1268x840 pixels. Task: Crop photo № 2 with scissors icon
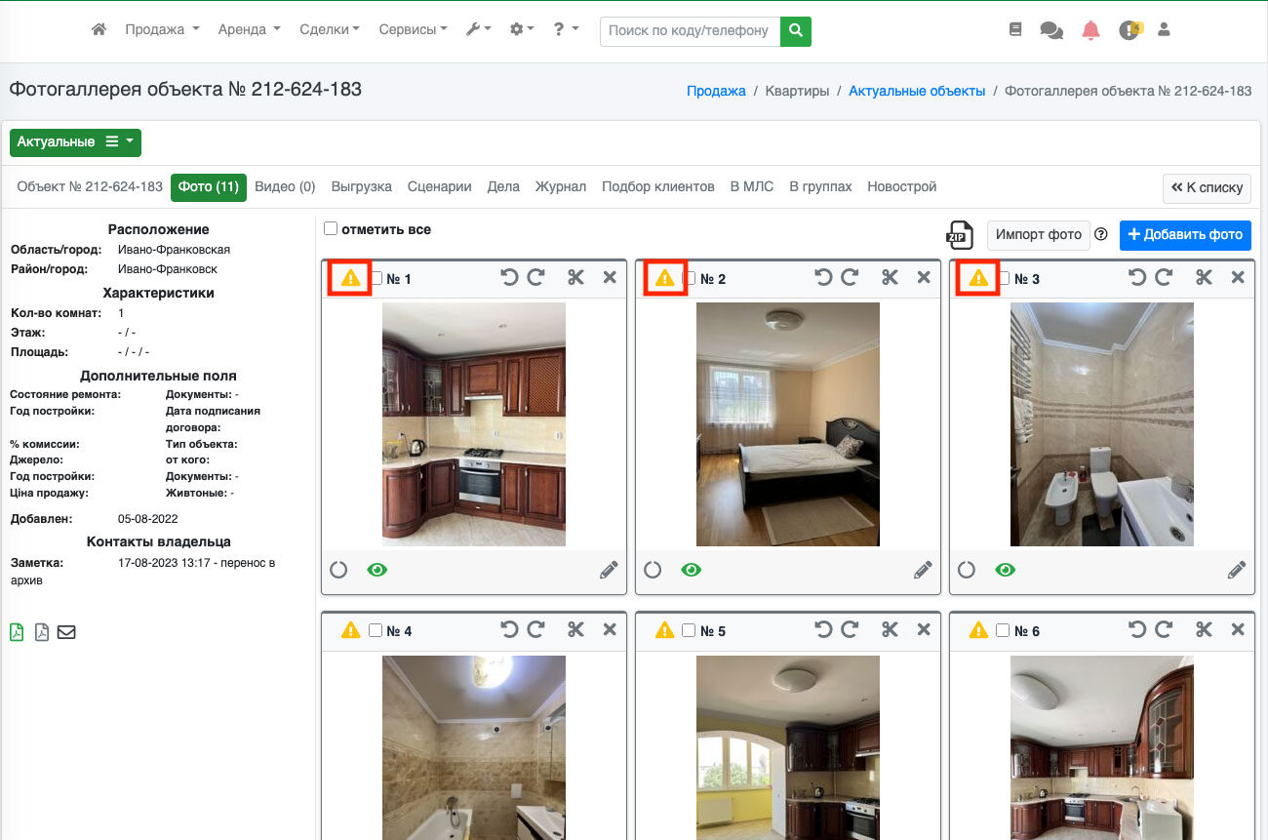[x=890, y=278]
